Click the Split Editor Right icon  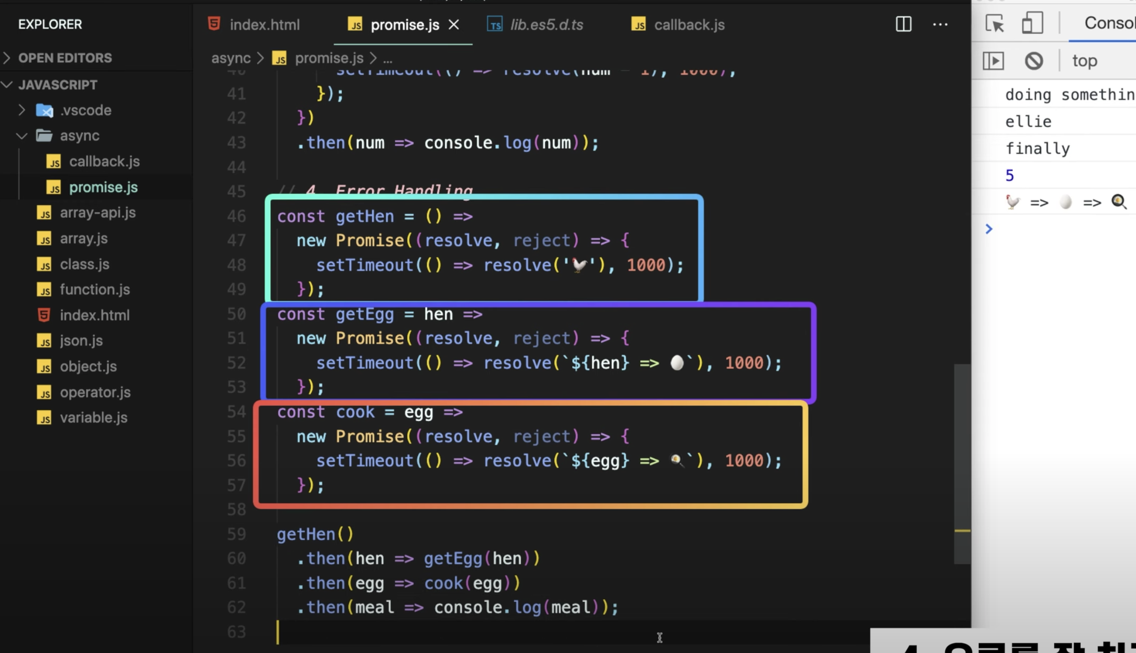pos(903,24)
